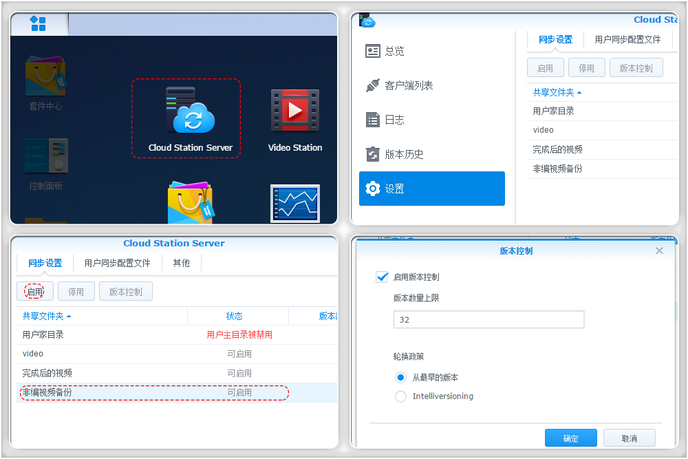688x459 pixels.
Task: Switch to the 用户同步配置文件 tab
Action: coord(117,262)
